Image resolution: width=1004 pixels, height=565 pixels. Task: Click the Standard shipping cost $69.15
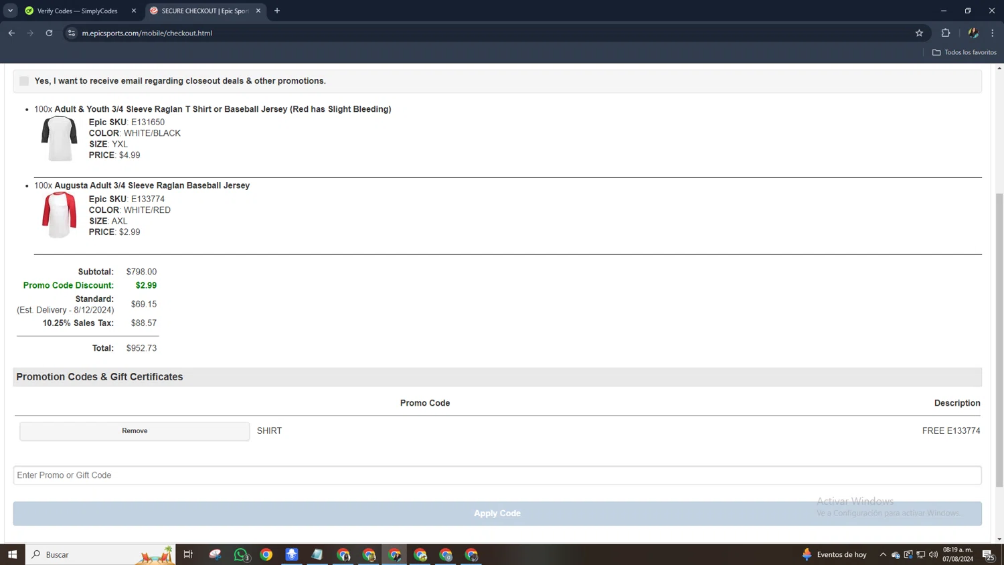click(x=144, y=304)
